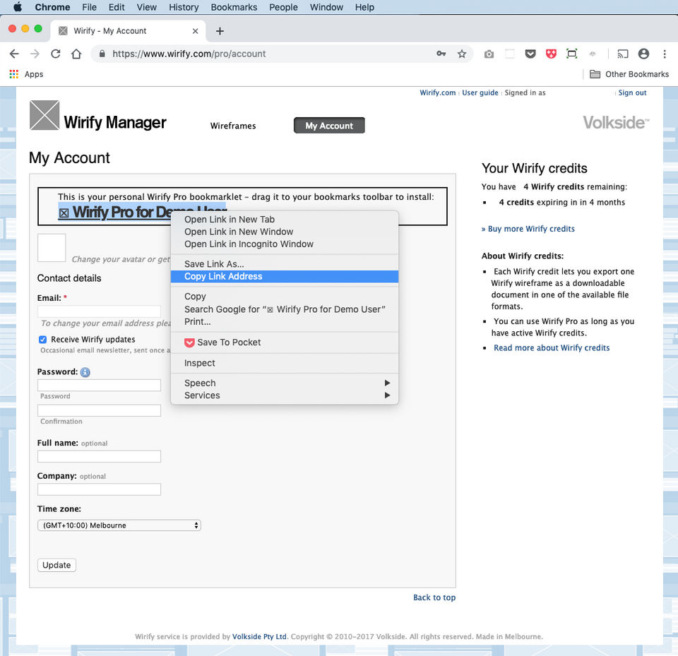Select Copy Link Address
The image size is (678, 656).
285,276
